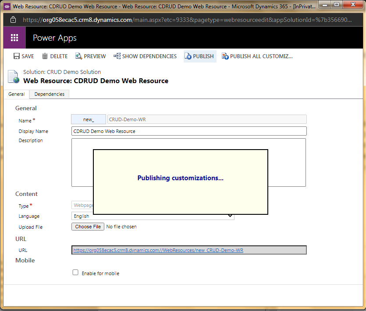Click the Language label
This screenshot has height=311, width=366.
[29, 216]
